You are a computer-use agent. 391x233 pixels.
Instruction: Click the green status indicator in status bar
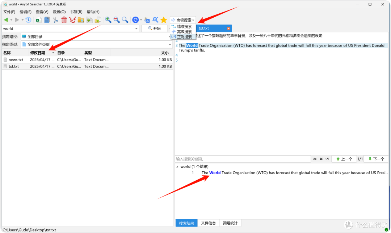(x=386, y=230)
